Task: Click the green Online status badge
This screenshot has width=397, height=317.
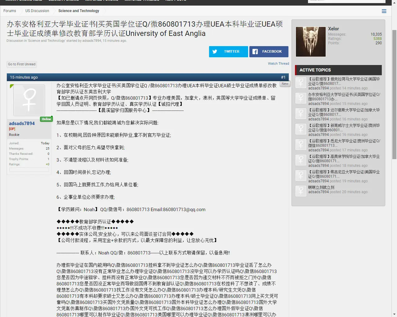Action: pos(46,119)
